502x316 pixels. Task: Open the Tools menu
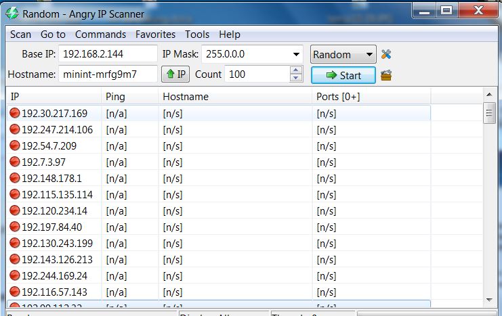(197, 35)
